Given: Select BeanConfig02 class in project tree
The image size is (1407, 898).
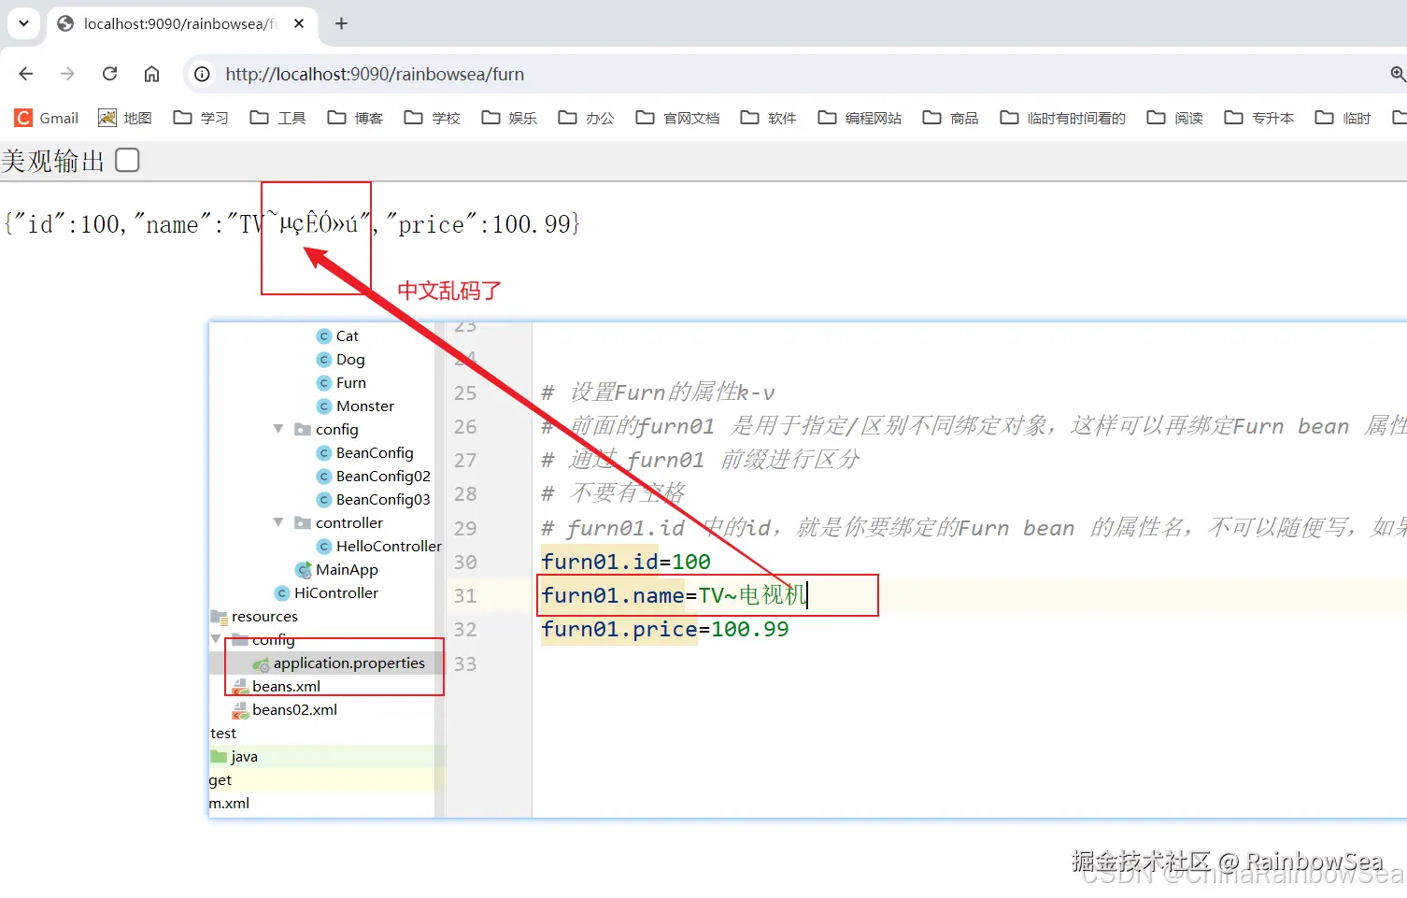Looking at the screenshot, I should point(374,476).
